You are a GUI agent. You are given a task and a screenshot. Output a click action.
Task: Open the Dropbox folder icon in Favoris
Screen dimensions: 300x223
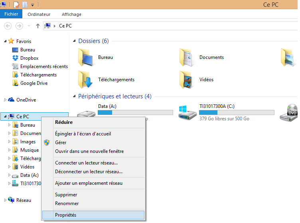(15, 58)
